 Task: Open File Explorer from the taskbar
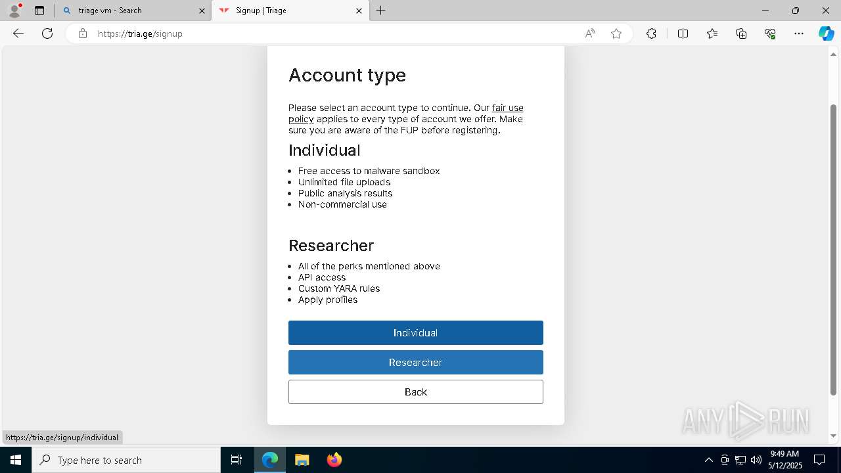pos(302,460)
